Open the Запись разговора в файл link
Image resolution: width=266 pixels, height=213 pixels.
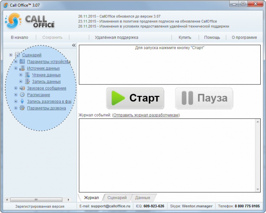tap(49, 102)
